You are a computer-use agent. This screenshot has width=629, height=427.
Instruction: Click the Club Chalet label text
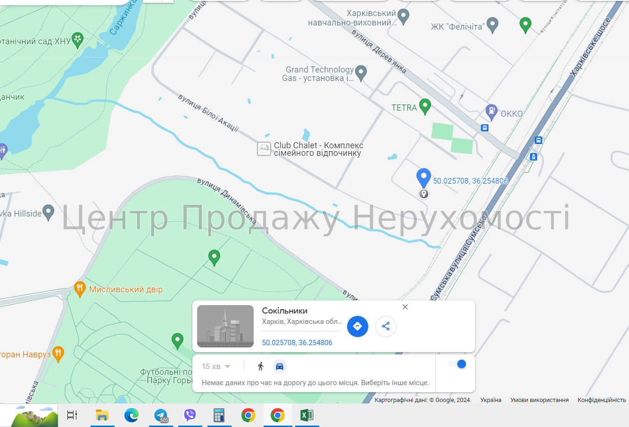point(319,149)
